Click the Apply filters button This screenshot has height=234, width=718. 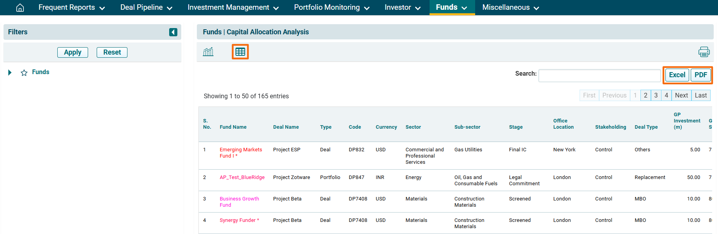click(x=73, y=52)
